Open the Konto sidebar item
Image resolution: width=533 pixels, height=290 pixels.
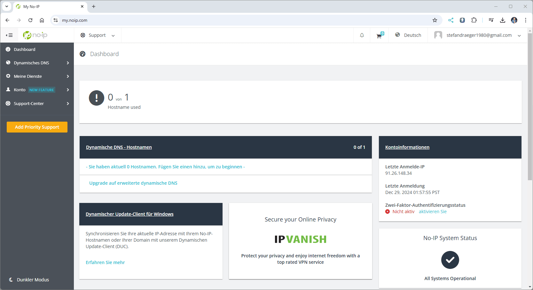tap(20, 90)
